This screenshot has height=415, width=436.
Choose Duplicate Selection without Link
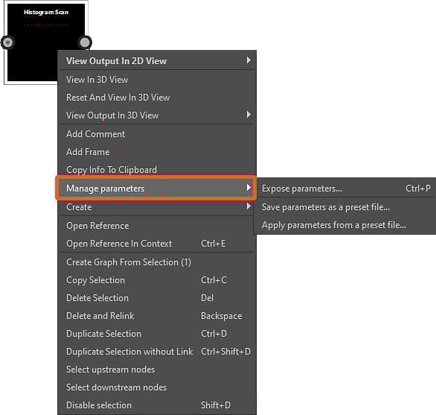[x=157, y=351]
